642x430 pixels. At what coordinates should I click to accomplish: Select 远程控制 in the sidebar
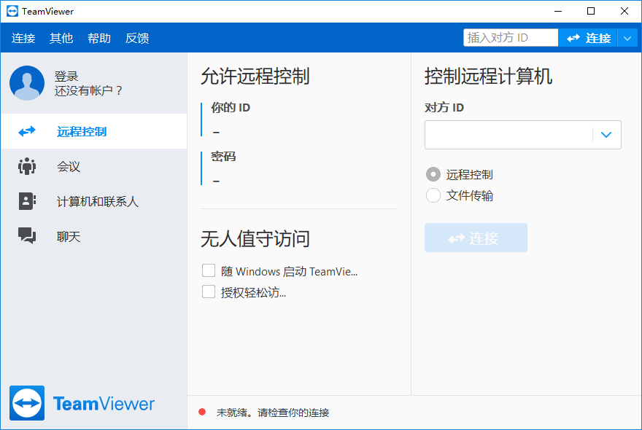[x=94, y=131]
